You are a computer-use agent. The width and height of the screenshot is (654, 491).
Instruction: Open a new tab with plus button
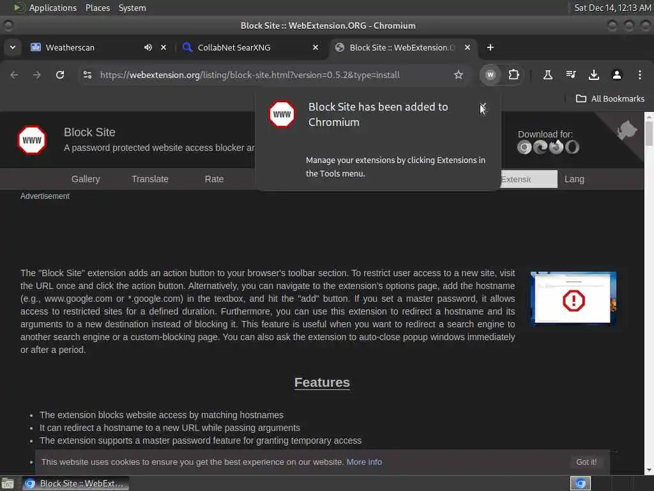[490, 47]
